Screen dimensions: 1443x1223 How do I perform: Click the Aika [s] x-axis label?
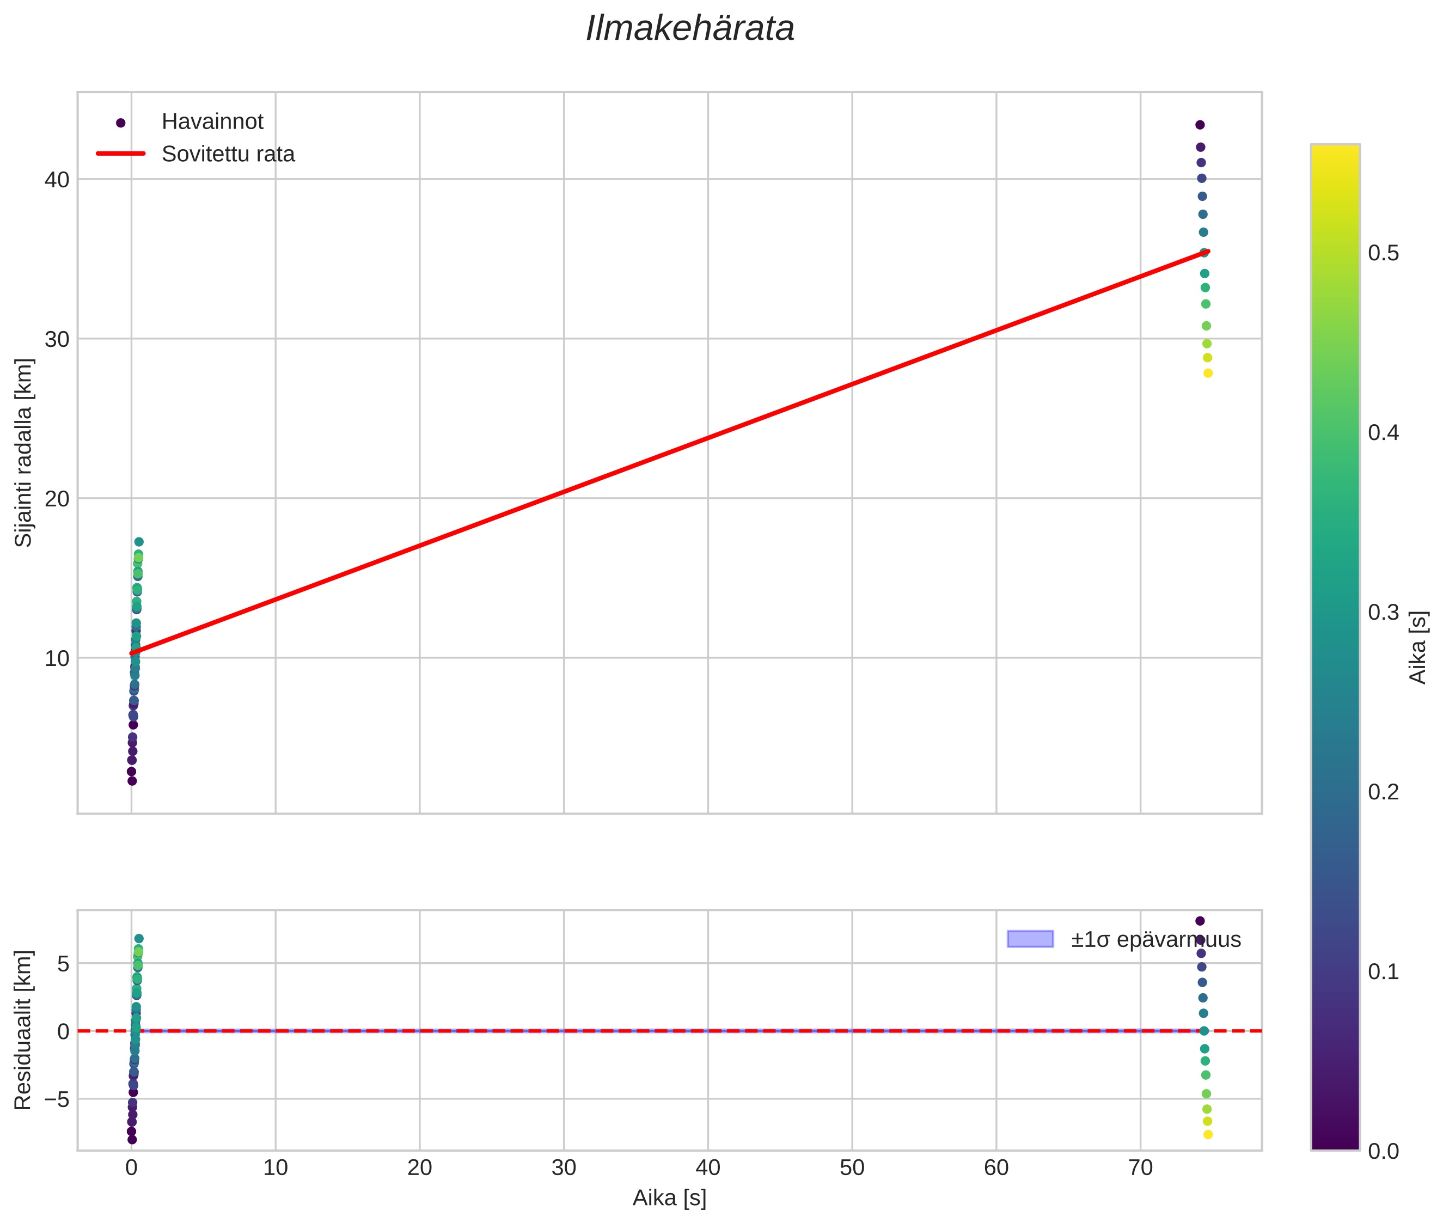669,1198
